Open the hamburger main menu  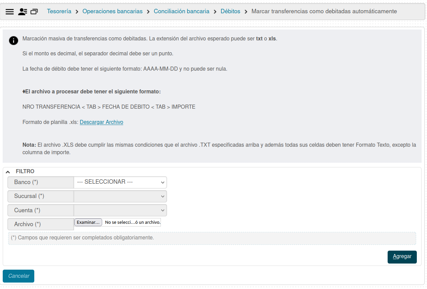10,12
